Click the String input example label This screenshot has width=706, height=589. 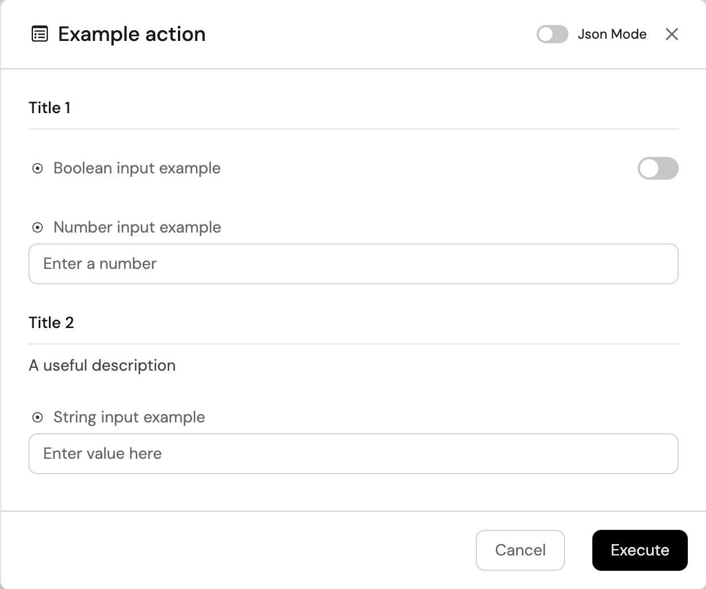[x=129, y=417]
